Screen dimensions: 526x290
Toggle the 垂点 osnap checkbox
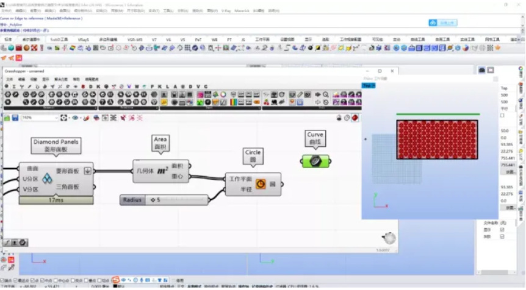[87, 280]
